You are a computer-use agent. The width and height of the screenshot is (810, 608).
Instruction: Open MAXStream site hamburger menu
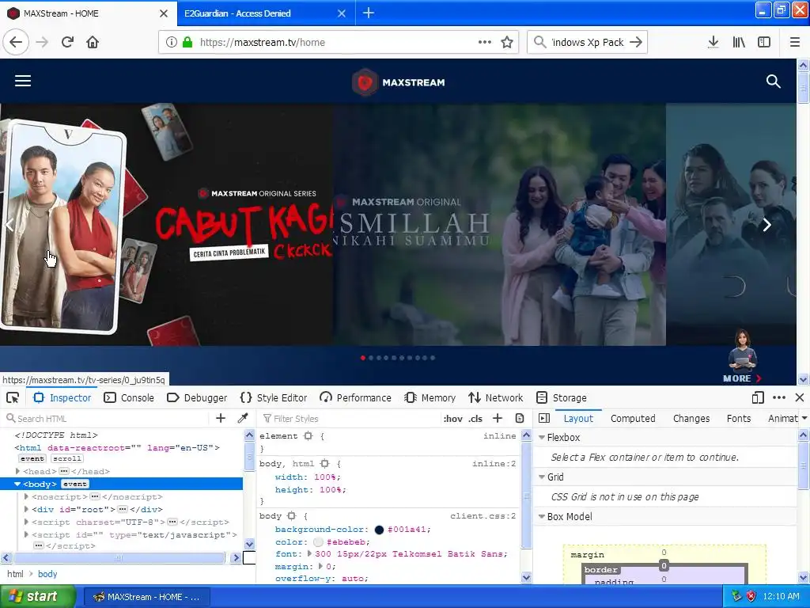[x=23, y=81]
